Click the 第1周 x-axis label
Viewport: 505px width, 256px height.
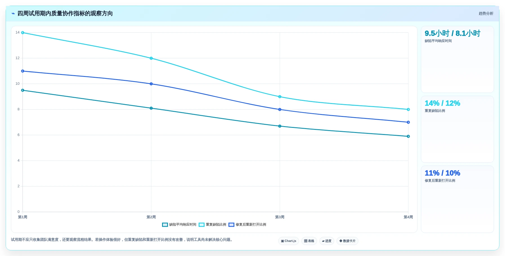coord(23,217)
